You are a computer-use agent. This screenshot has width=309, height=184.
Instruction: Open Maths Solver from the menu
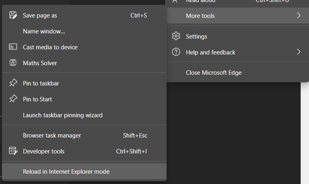pyautogui.click(x=84, y=63)
